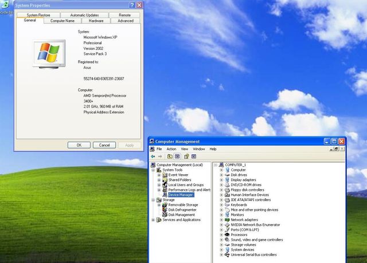This screenshot has height=263, width=367.
Task: Select System devices entry
Action: pyautogui.click(x=243, y=250)
